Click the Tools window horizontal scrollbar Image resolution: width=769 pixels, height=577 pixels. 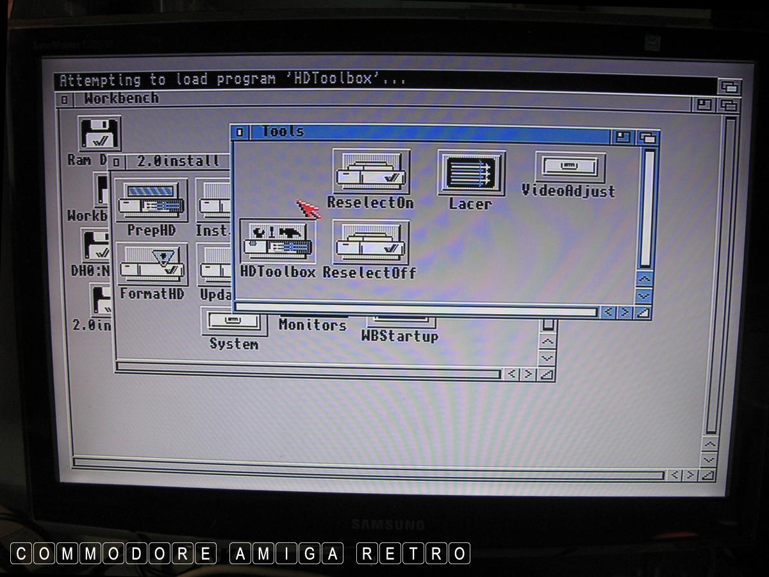[417, 312]
